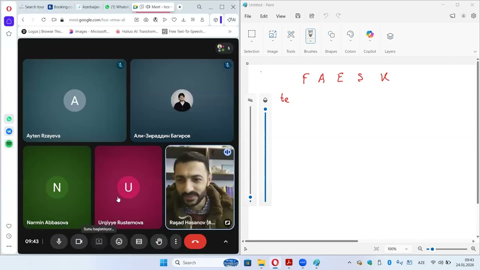The height and width of the screenshot is (270, 480).
Task: Open Paint File menu
Action: [x=248, y=16]
